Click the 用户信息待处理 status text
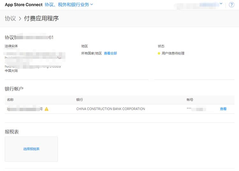The height and width of the screenshot is (171, 239). (173, 53)
